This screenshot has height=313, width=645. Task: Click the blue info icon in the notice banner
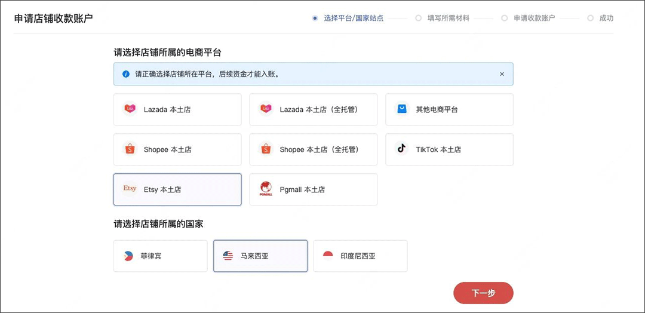click(126, 74)
